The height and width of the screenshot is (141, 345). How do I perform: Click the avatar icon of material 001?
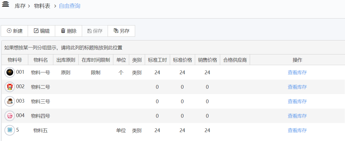pyautogui.click(x=10, y=72)
